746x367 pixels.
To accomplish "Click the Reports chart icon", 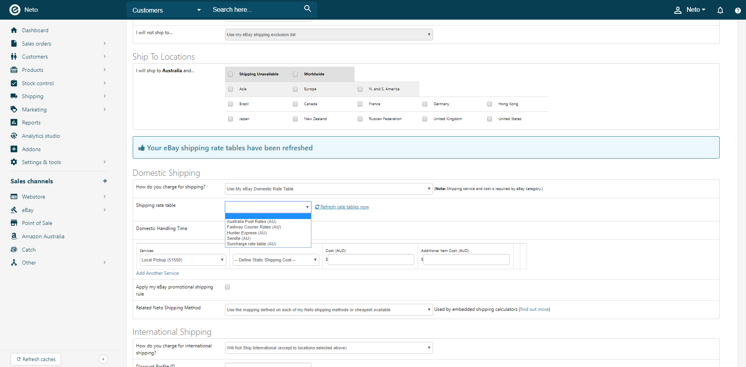I will coord(14,122).
